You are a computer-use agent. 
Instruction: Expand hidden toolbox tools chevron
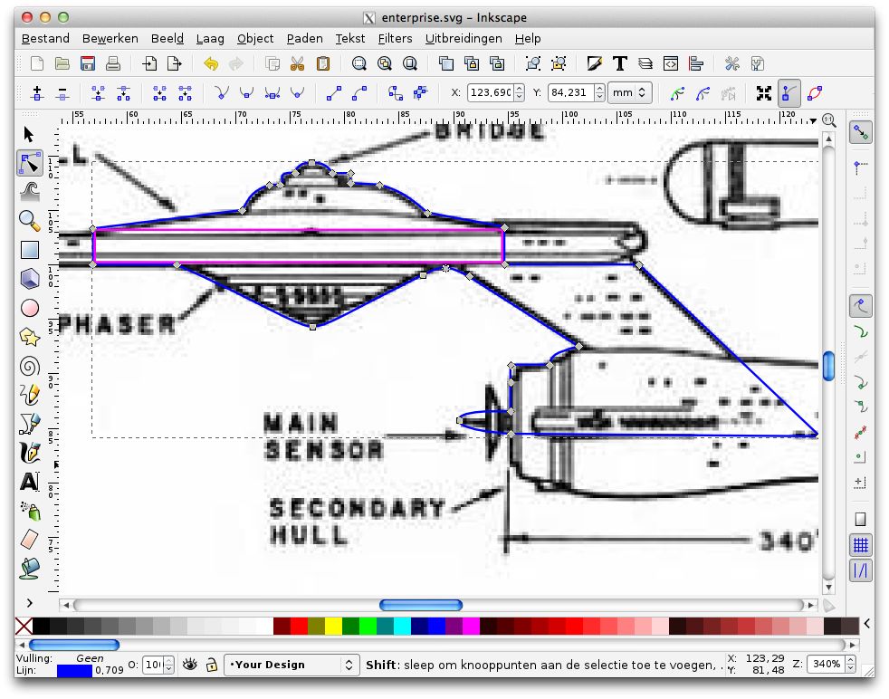click(30, 603)
